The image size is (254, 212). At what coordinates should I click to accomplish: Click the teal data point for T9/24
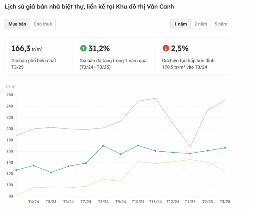click(x=121, y=154)
